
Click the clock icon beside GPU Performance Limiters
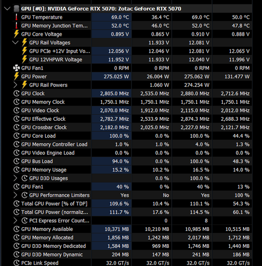pyautogui.click(x=24, y=195)
